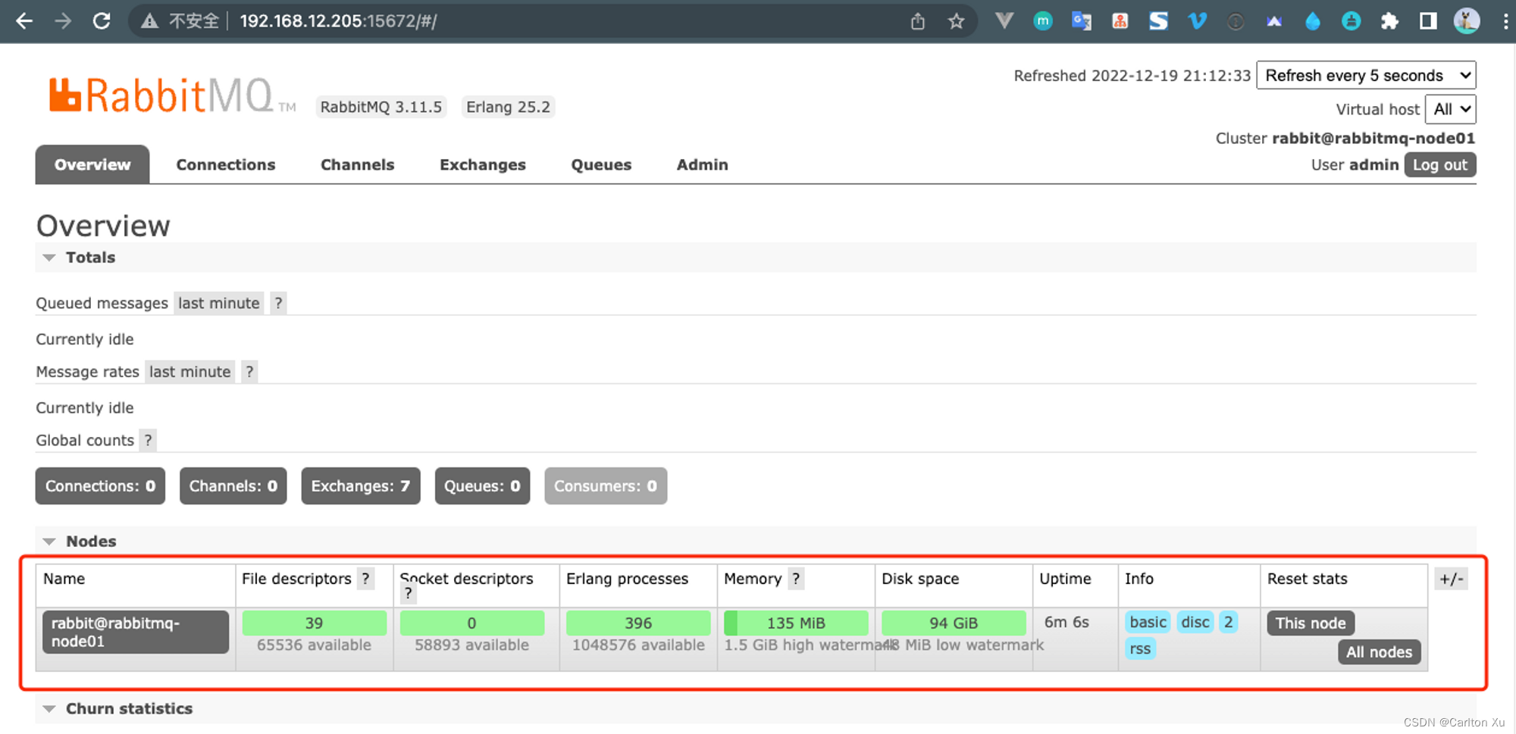Bookmark this page with the star icon
The width and height of the screenshot is (1516, 734).
pyautogui.click(x=956, y=21)
